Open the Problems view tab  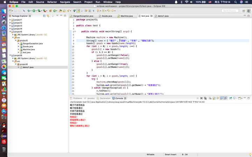[76, 98]
